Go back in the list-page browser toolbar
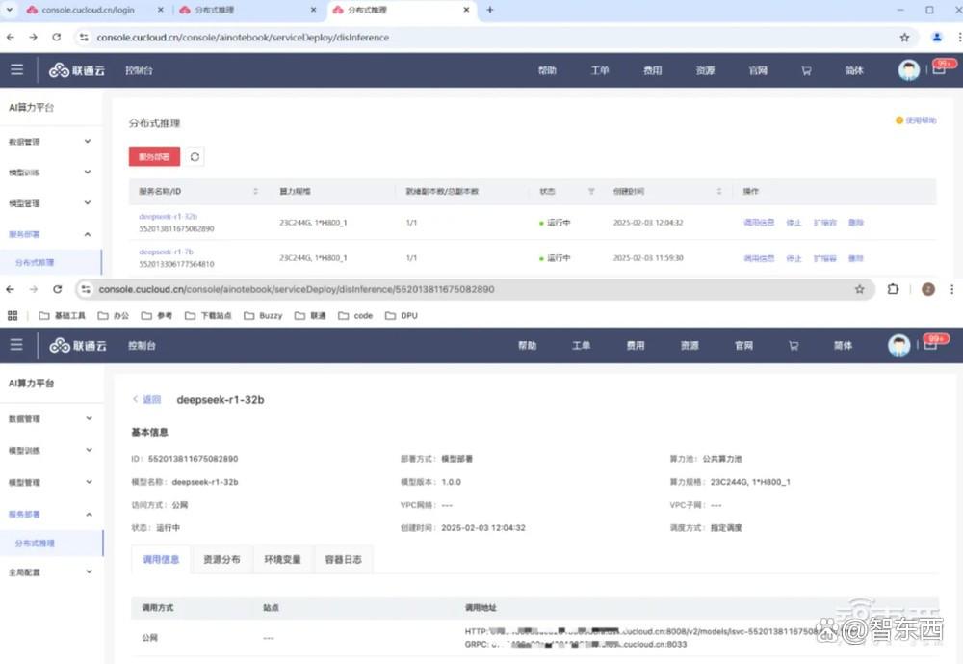This screenshot has width=963, height=664. click(x=11, y=37)
